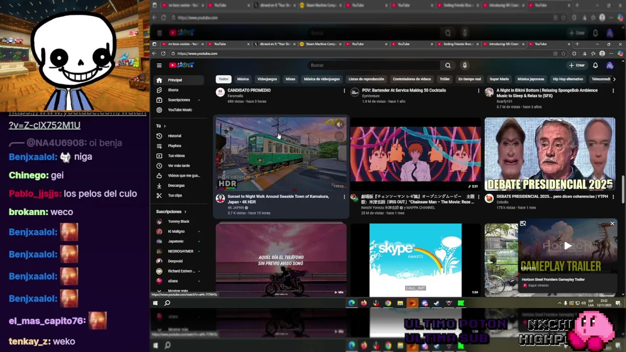The image size is (626, 352).
Task: Open options menu for CANDIDATO PROMEDIO video
Action: (x=344, y=91)
